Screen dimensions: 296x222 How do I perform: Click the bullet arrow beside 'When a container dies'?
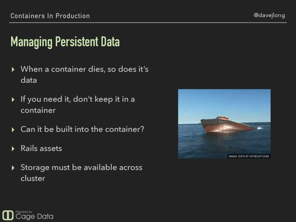[13, 69]
